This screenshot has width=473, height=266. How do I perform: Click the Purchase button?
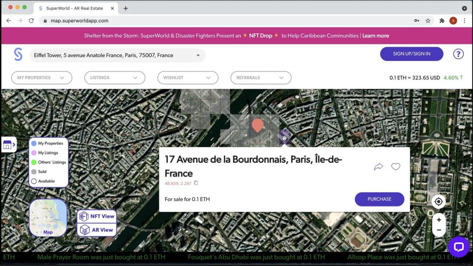pos(379,199)
